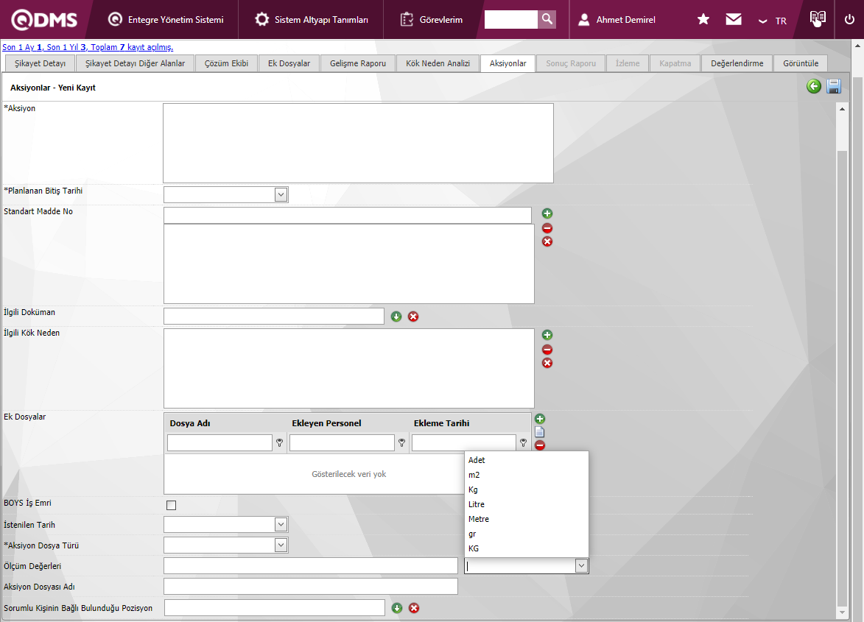Open the Çözüm Ekibi tab

point(226,63)
